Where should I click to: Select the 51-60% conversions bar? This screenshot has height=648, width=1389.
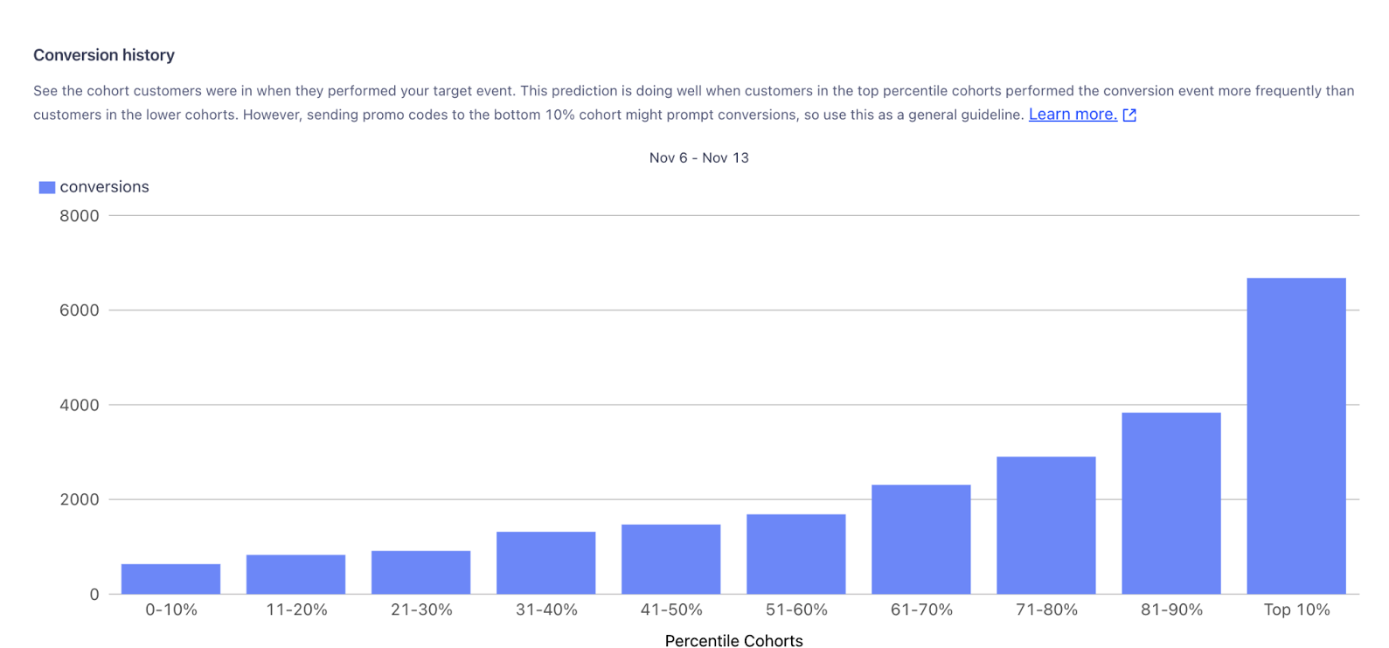795,554
